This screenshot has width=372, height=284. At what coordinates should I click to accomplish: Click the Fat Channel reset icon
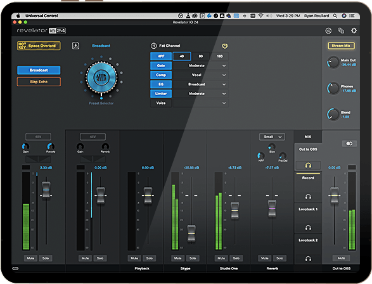[154, 46]
